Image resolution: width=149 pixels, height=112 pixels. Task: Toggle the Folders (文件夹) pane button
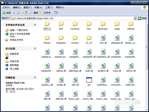point(45,13)
